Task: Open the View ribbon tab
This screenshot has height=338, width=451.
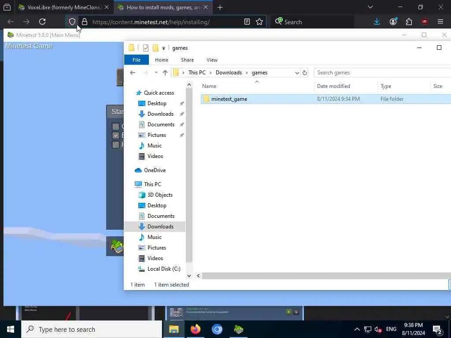Action: click(x=212, y=60)
